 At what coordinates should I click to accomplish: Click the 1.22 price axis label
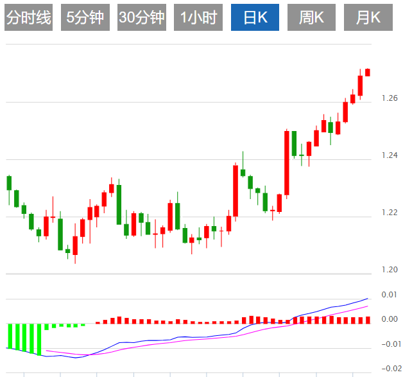[390, 213]
